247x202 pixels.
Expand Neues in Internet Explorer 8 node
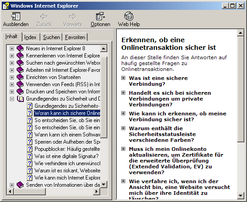point(12,48)
